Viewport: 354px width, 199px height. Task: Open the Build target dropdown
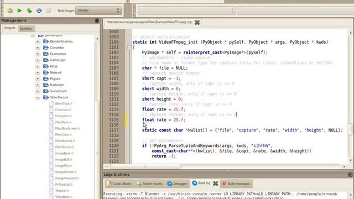(98, 11)
